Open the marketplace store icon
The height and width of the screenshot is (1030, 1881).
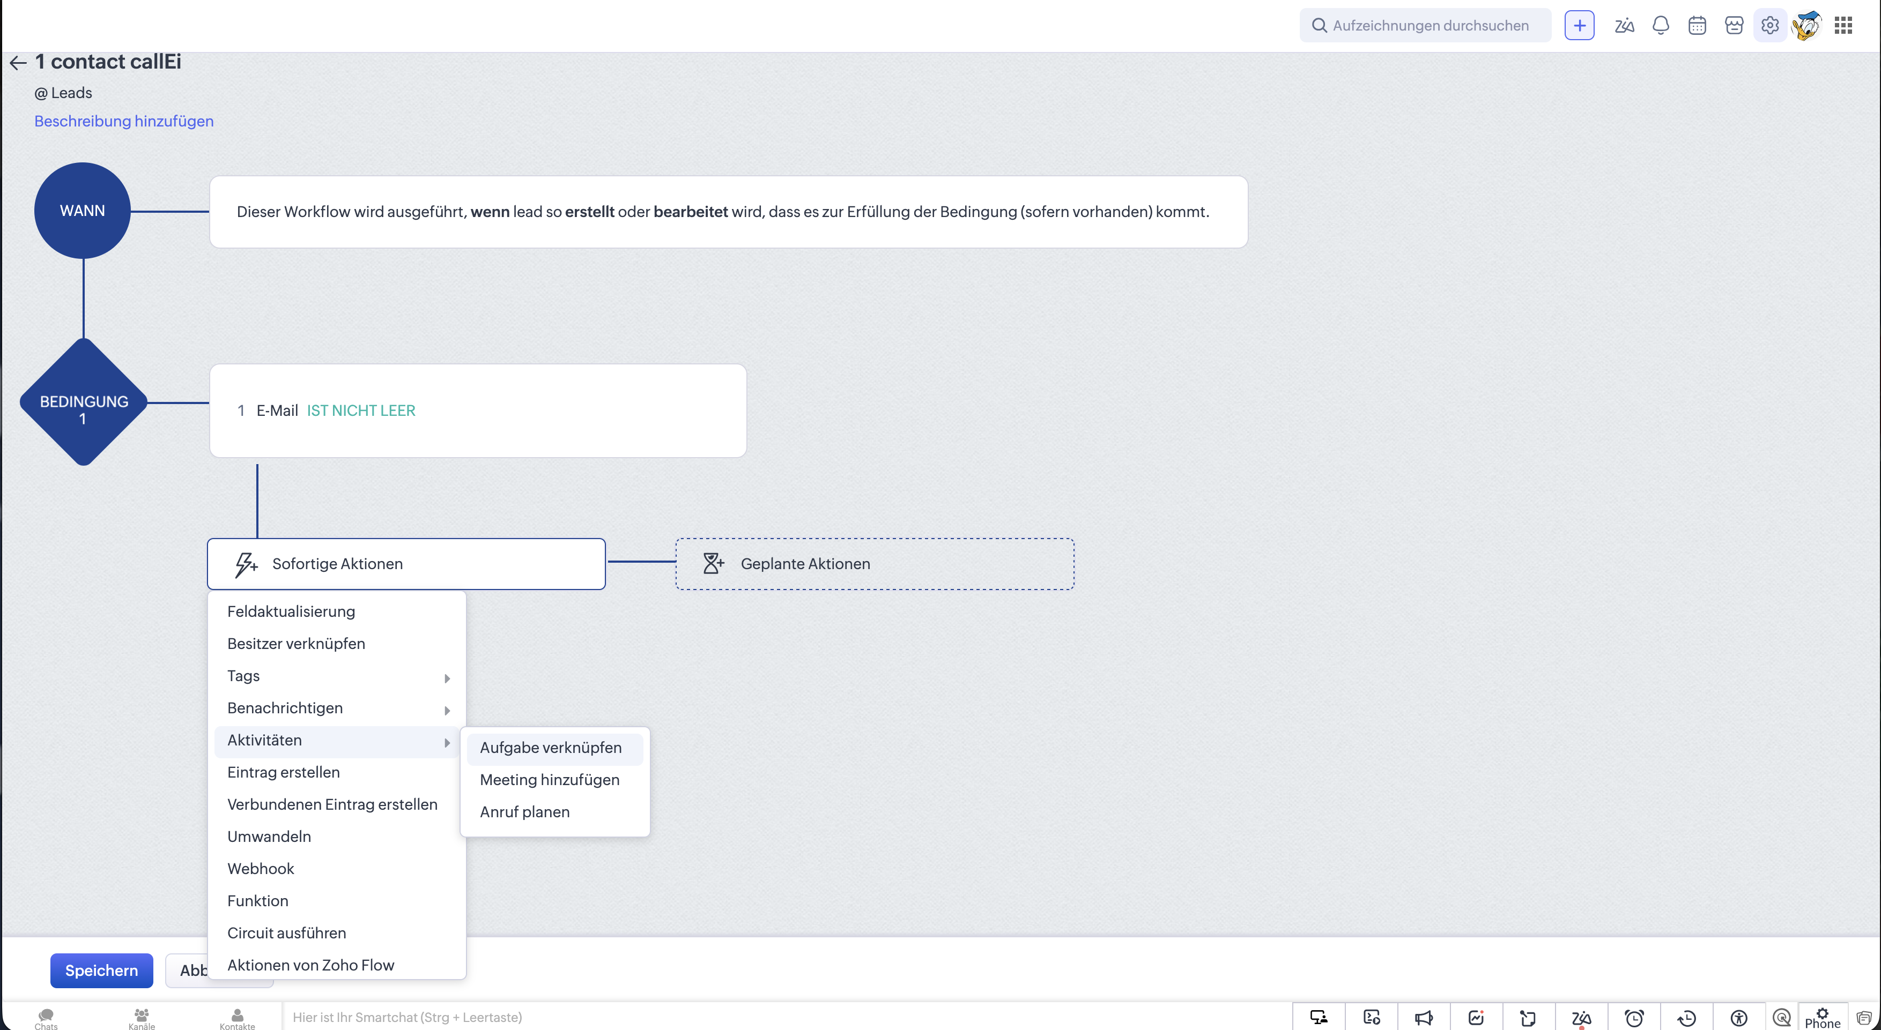pos(1734,26)
